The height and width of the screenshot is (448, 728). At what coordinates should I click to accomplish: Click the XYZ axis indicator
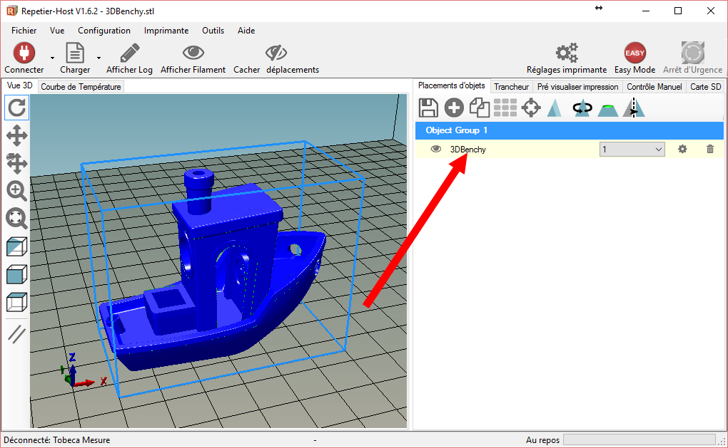click(84, 370)
